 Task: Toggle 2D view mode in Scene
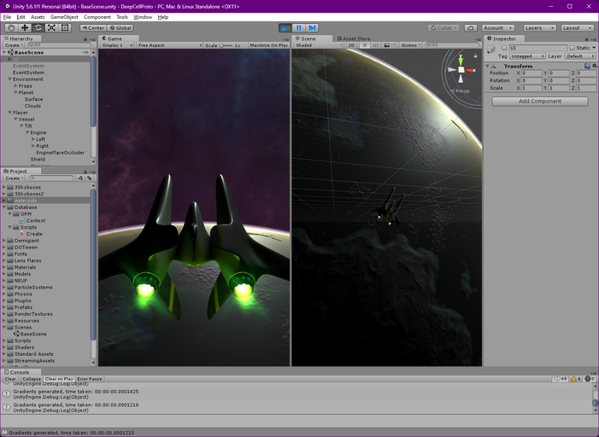pos(351,45)
